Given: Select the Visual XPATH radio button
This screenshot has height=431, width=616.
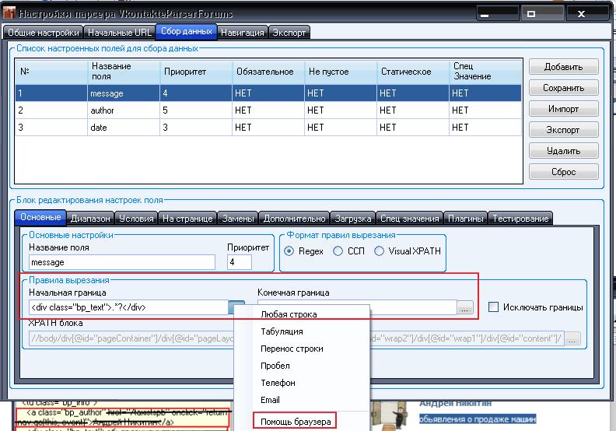Looking at the screenshot, I should pyautogui.click(x=380, y=251).
